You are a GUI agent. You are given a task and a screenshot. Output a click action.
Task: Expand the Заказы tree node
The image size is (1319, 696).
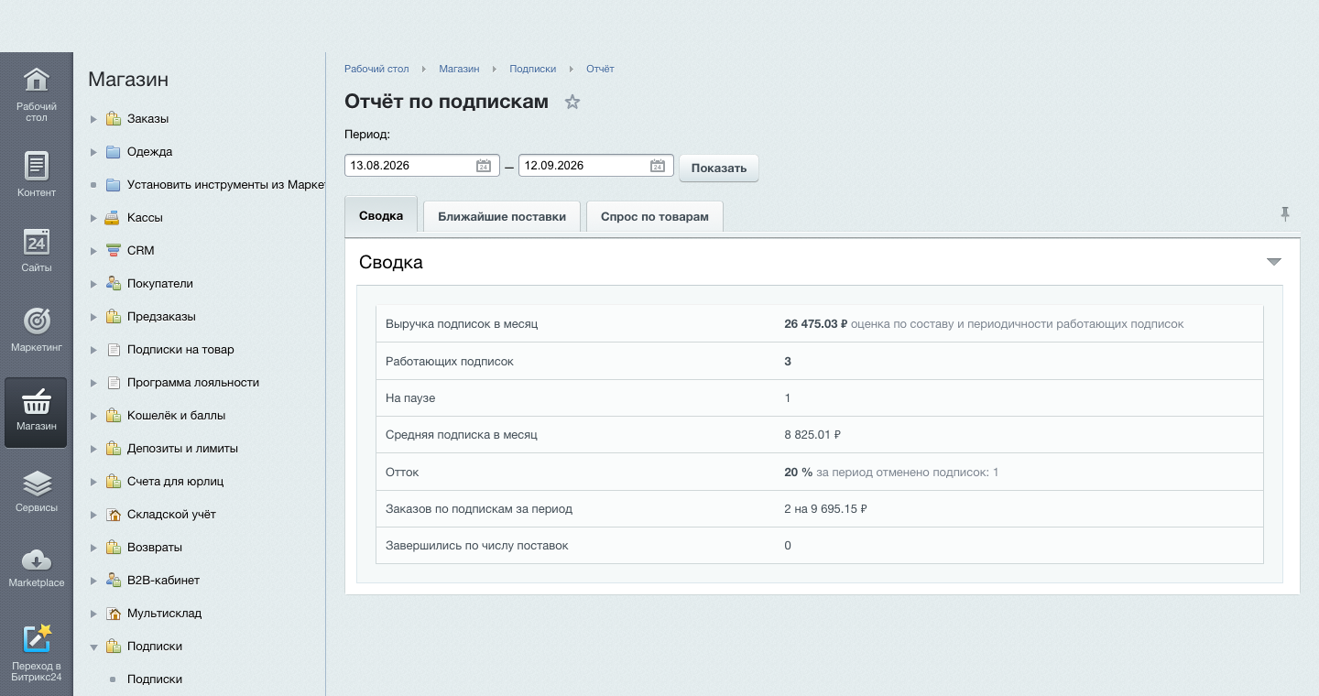[x=93, y=119]
